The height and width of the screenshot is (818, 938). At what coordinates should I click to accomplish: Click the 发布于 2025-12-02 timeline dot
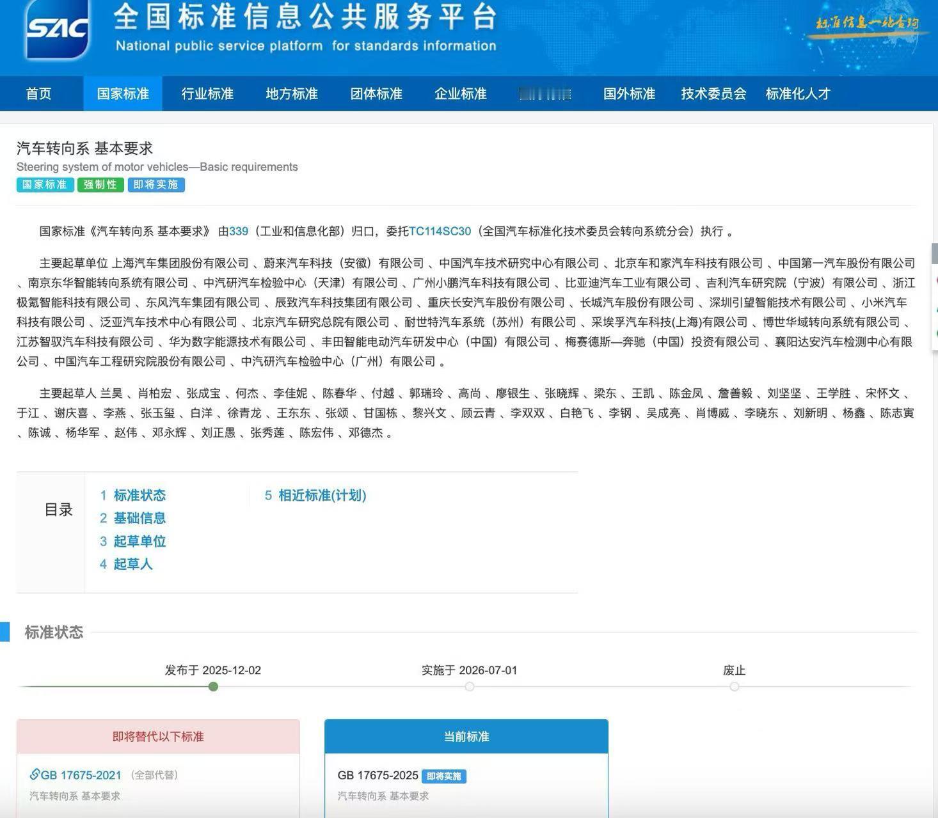(213, 687)
